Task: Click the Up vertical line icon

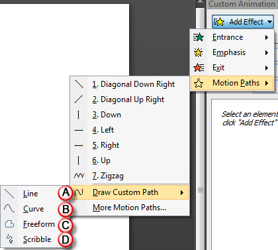Action: (x=78, y=160)
